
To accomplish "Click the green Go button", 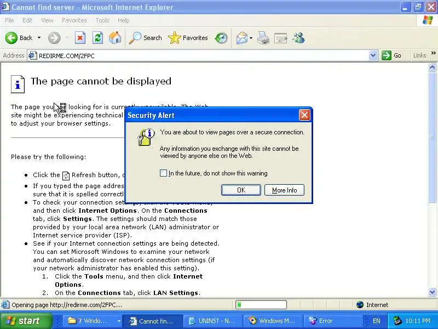I will (x=391, y=55).
